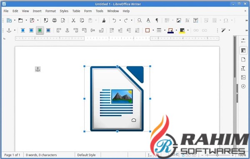Click the Background Color yellow swatch
The image size is (250, 159).
(x=182, y=30)
